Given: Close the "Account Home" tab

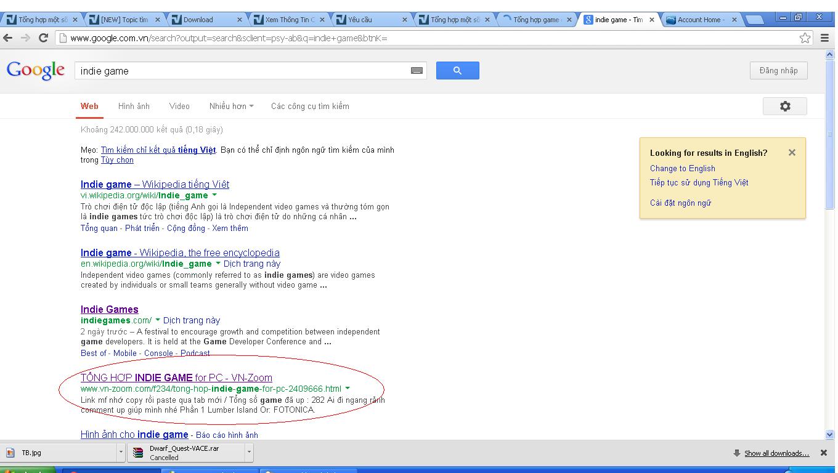Looking at the screenshot, I should point(734,20).
